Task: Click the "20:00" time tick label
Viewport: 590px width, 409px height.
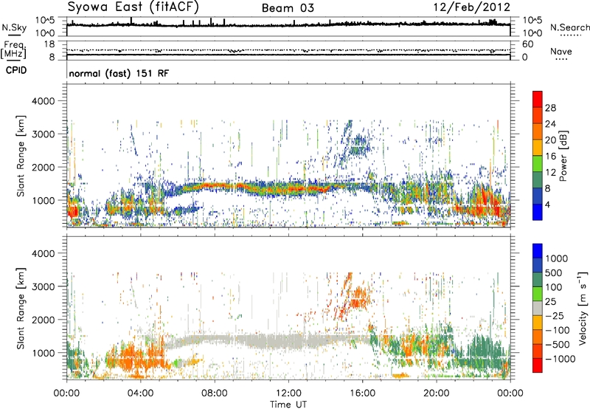Action: tap(436, 393)
